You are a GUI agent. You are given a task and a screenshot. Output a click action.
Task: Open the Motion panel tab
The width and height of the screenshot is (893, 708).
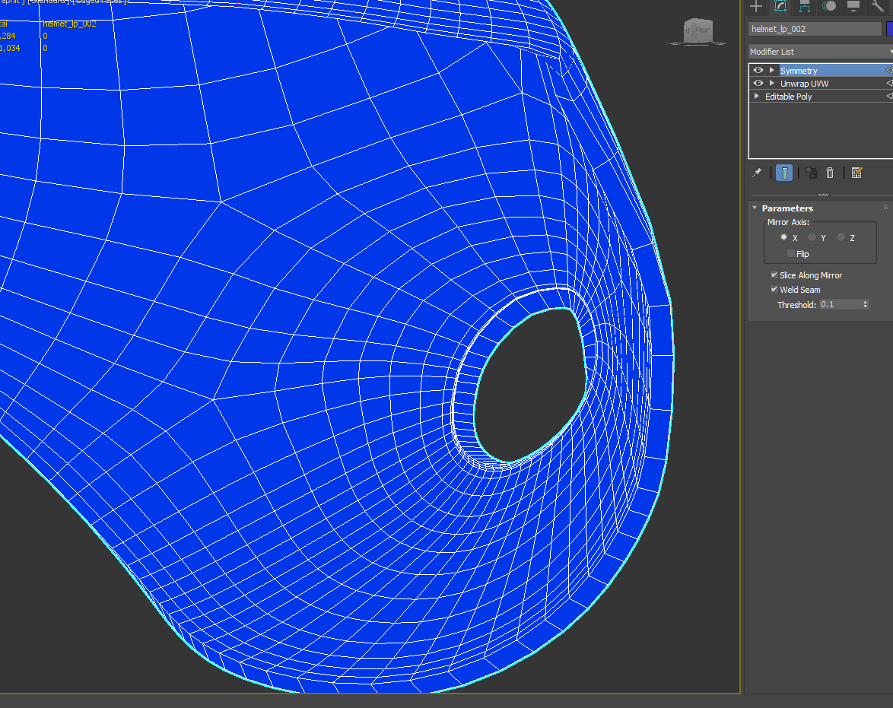[829, 6]
